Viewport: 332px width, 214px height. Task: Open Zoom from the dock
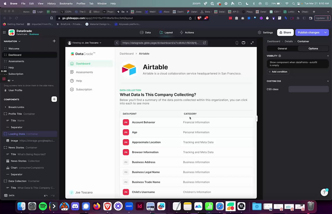(129, 206)
